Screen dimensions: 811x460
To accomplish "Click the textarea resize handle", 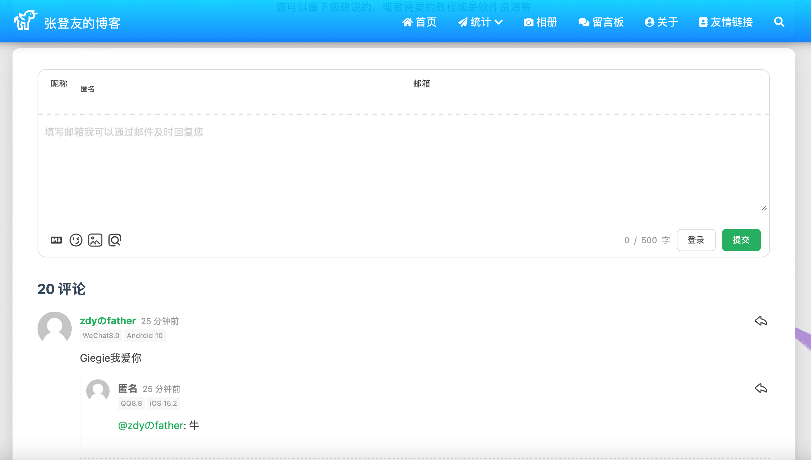I will (764, 208).
